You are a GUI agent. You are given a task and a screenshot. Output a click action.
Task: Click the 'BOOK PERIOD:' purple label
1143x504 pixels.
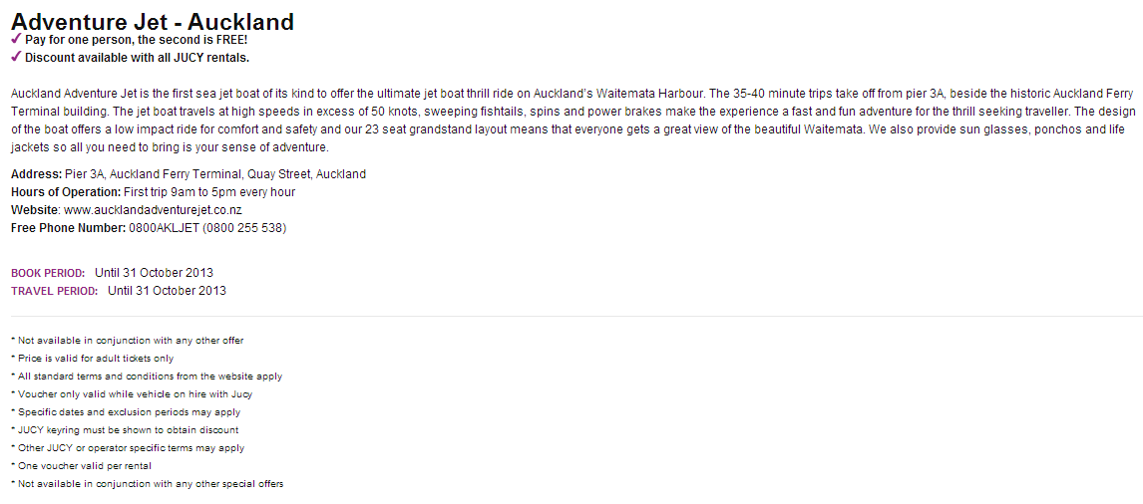tap(48, 273)
